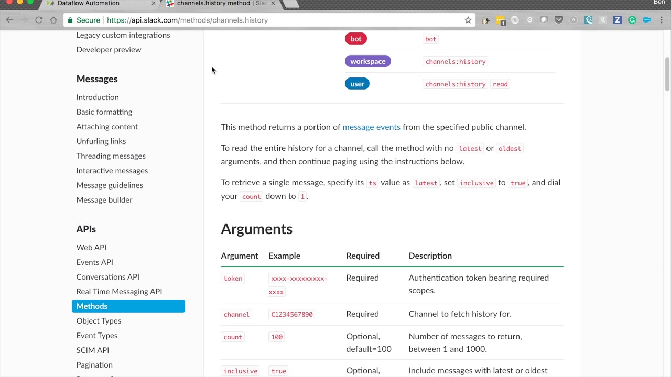This screenshot has width=671, height=377.
Task: Click the blue Z extension icon
Action: (618, 20)
